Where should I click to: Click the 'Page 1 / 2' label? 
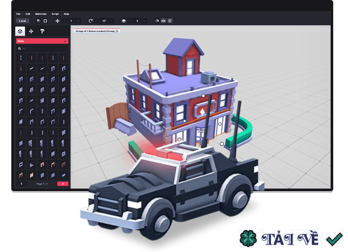[x=42, y=184]
